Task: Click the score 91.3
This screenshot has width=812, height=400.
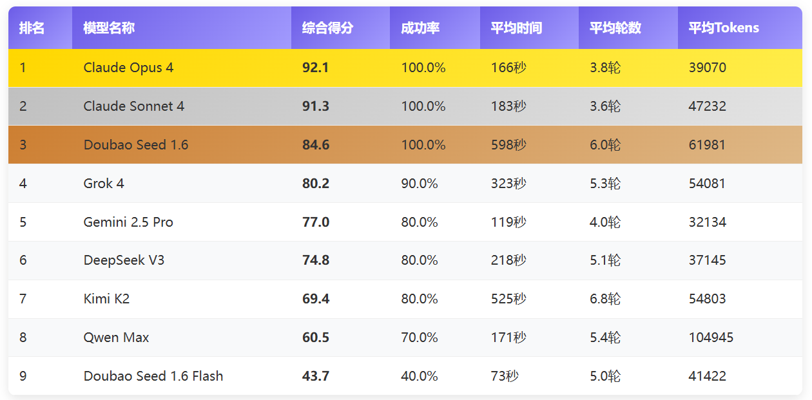Action: coord(316,106)
